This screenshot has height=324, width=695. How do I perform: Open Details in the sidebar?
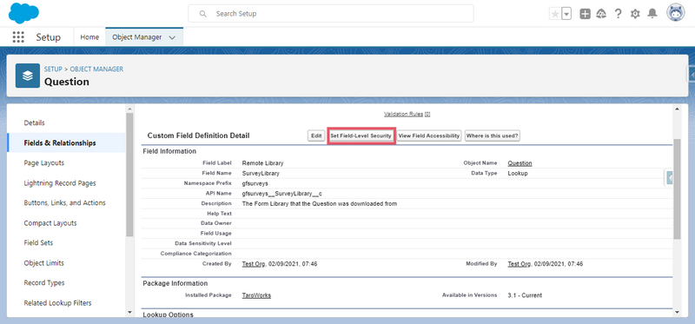coord(34,122)
